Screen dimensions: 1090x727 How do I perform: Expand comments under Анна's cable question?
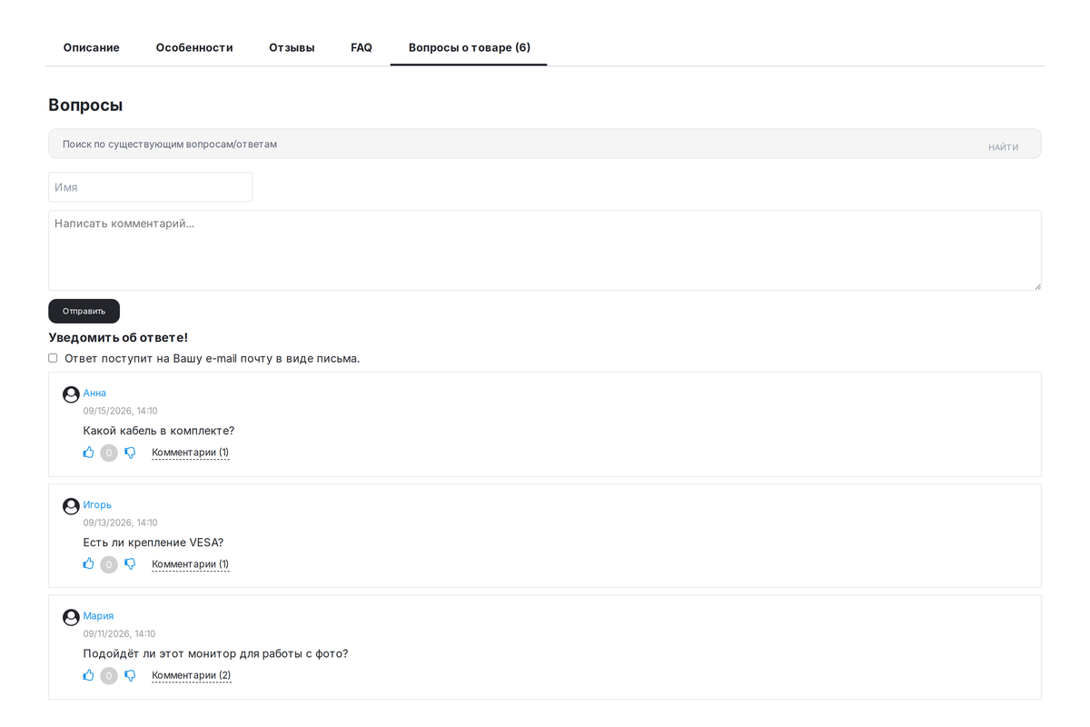[190, 453]
